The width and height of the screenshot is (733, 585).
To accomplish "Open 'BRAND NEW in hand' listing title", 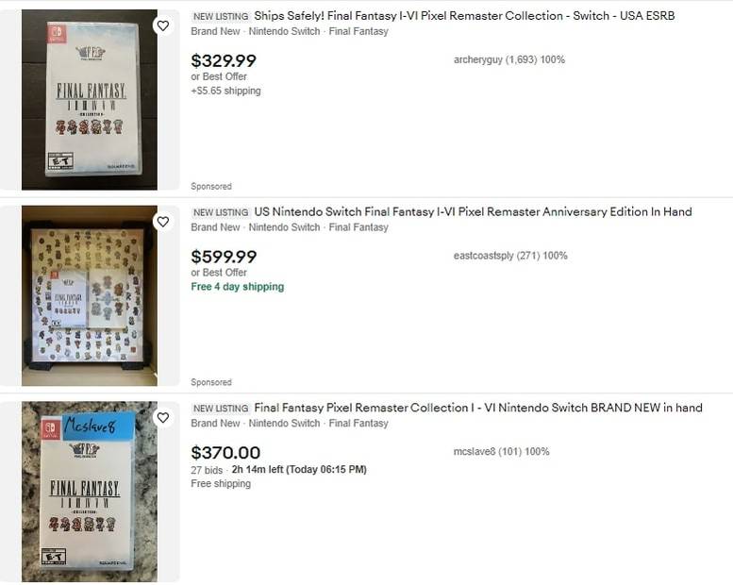I will [478, 409].
